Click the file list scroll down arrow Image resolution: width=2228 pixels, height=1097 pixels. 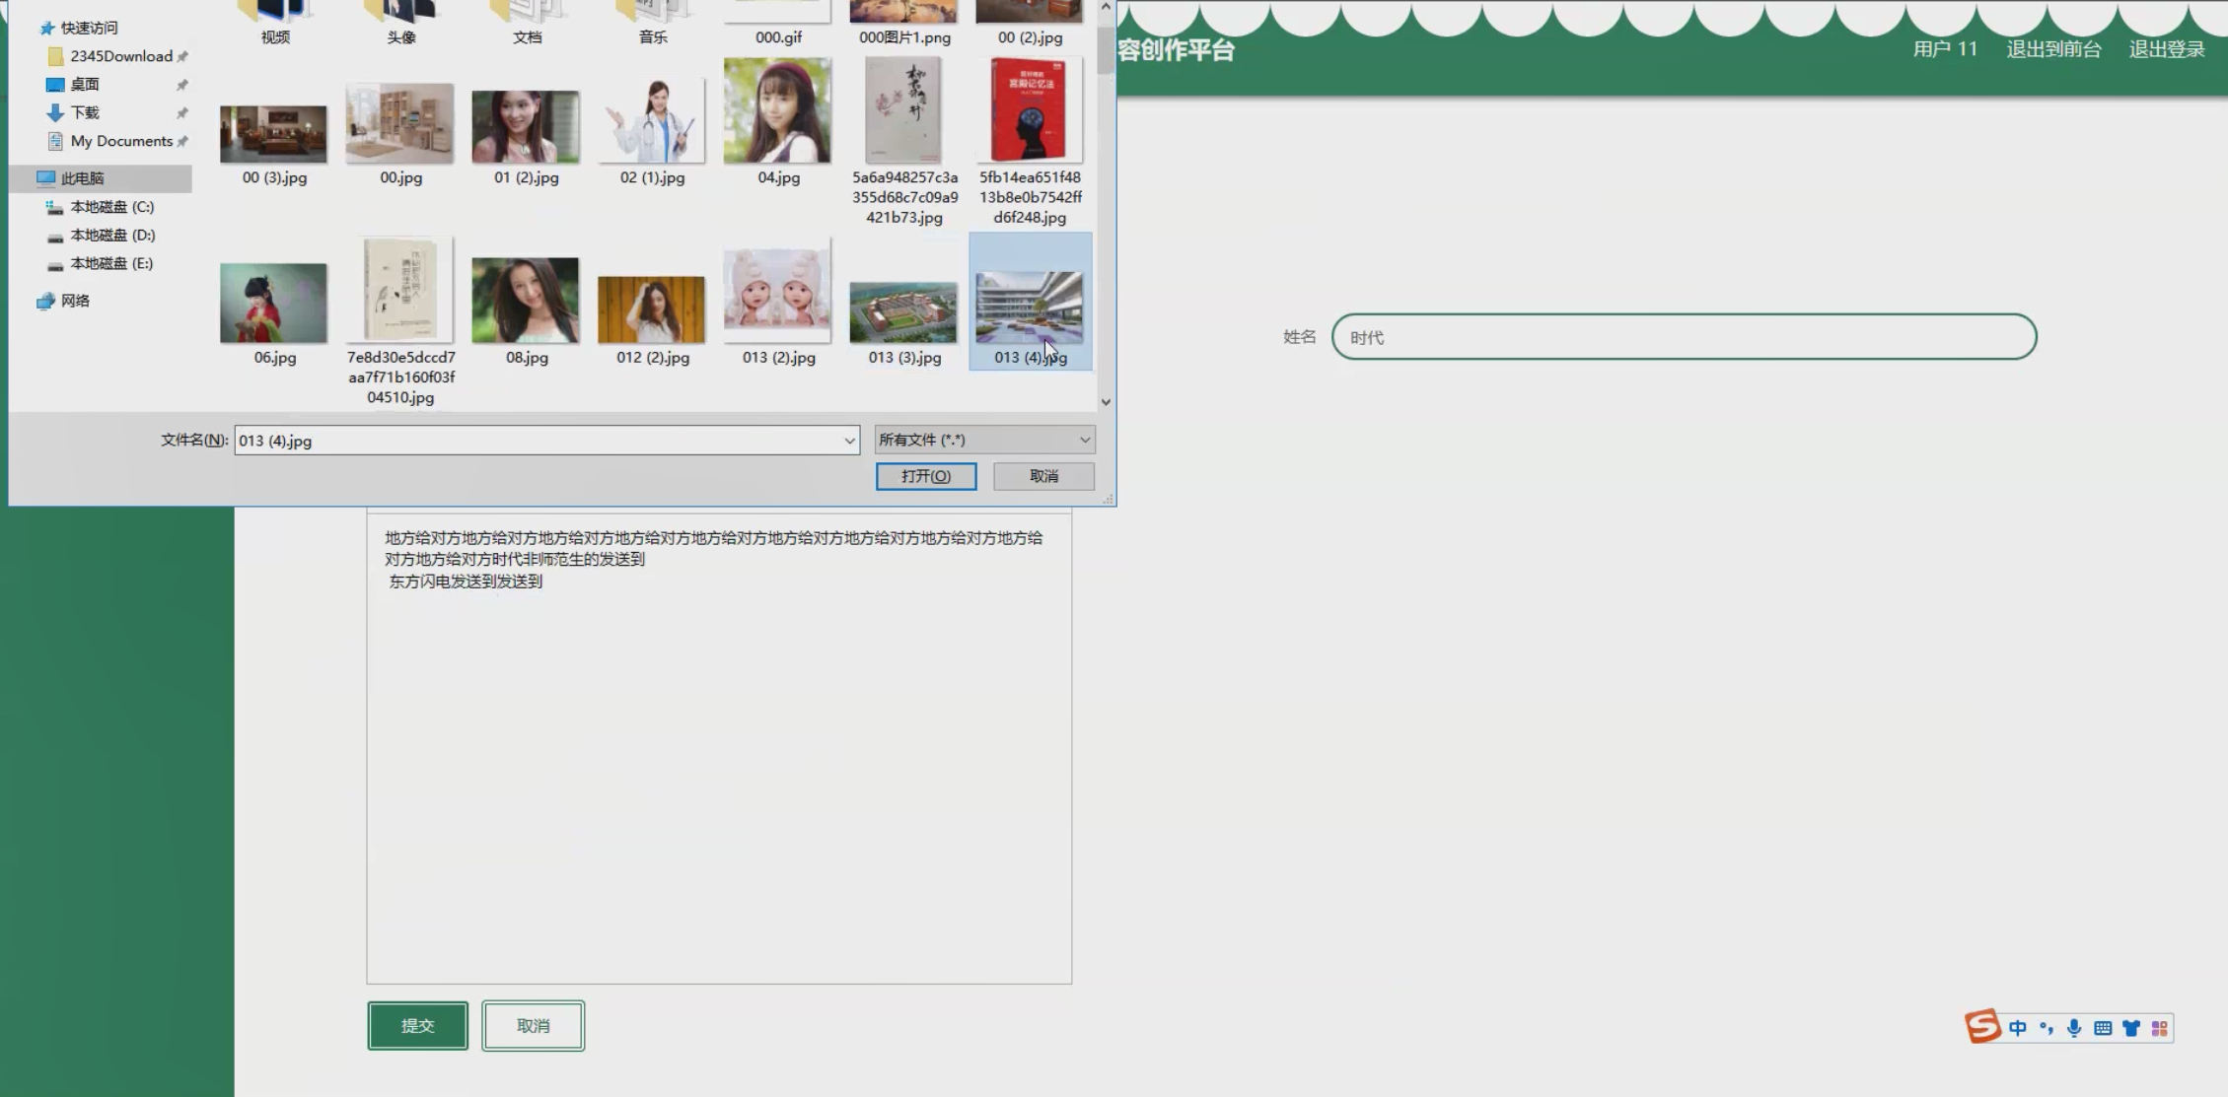[1106, 402]
